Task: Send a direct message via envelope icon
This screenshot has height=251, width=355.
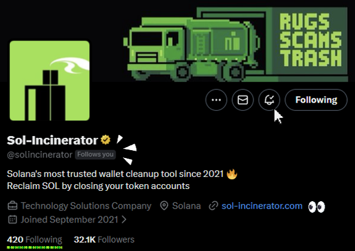Action: click(x=243, y=100)
